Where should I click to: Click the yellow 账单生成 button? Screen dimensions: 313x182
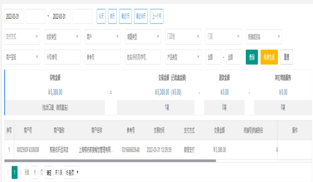pyautogui.click(x=269, y=57)
